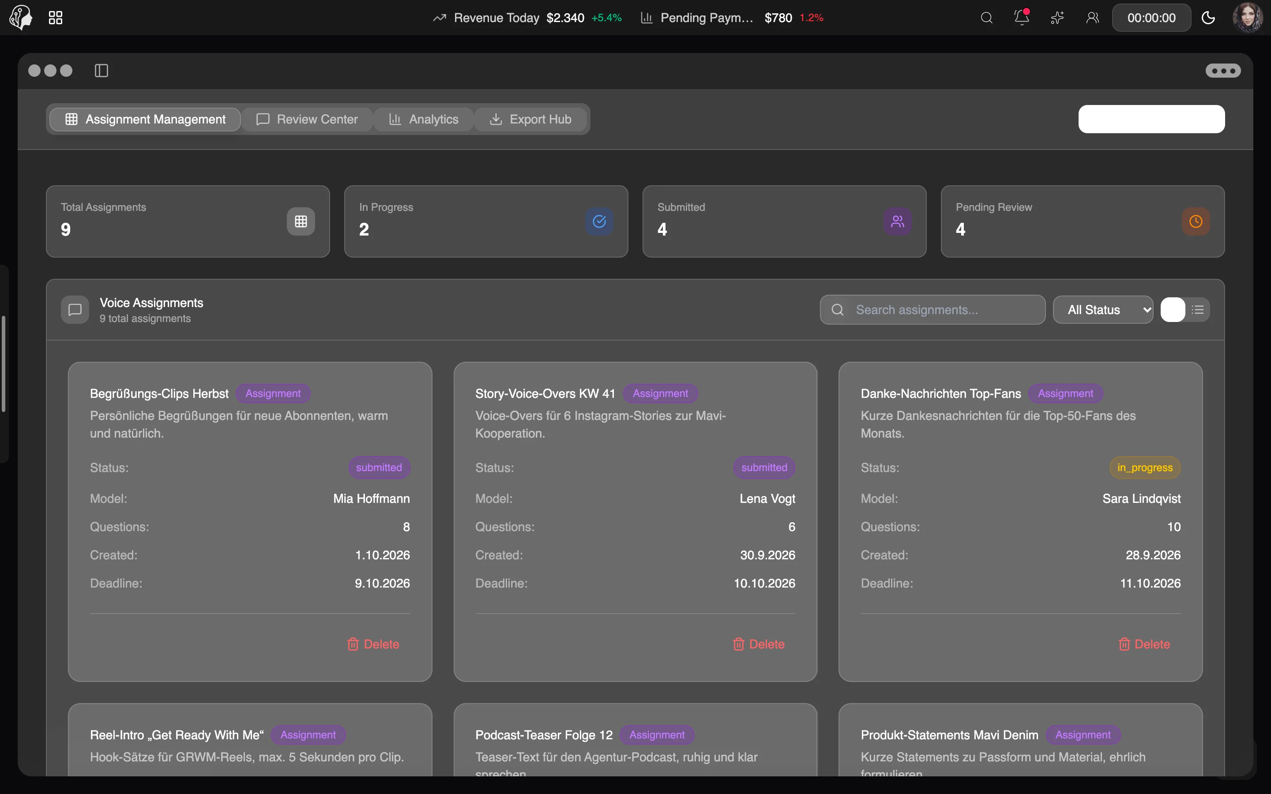Switch to list view toggle

click(1197, 310)
